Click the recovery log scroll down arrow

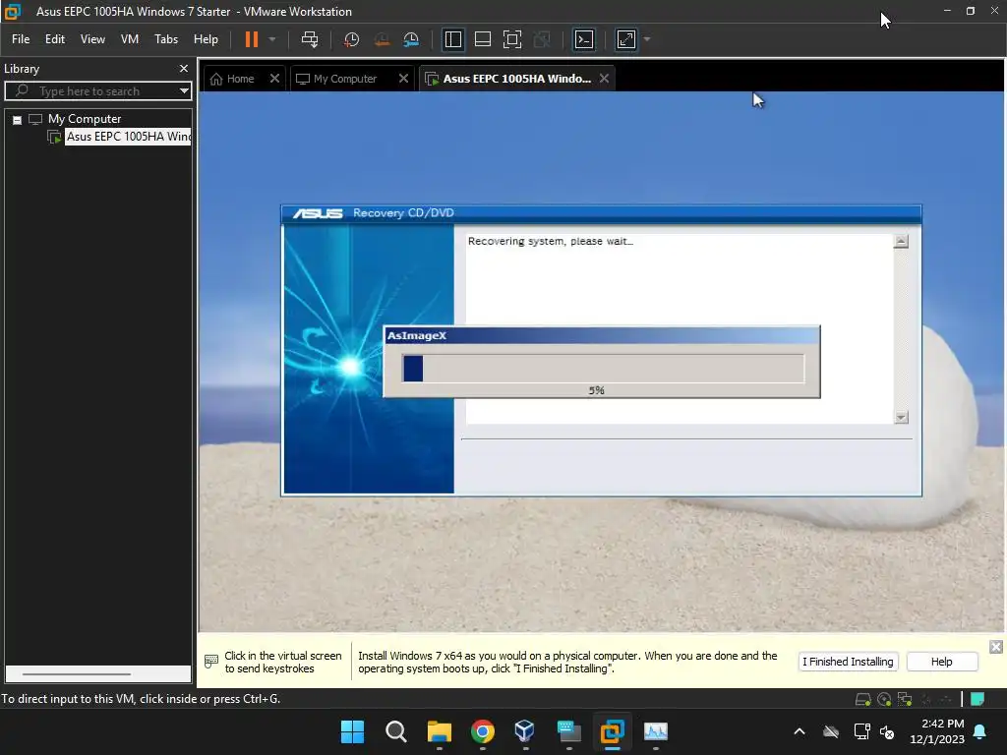(901, 417)
